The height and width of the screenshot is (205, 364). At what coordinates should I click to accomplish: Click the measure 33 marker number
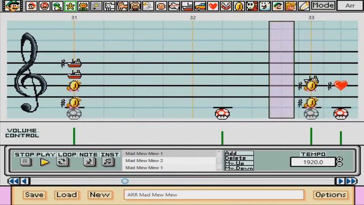tap(311, 18)
